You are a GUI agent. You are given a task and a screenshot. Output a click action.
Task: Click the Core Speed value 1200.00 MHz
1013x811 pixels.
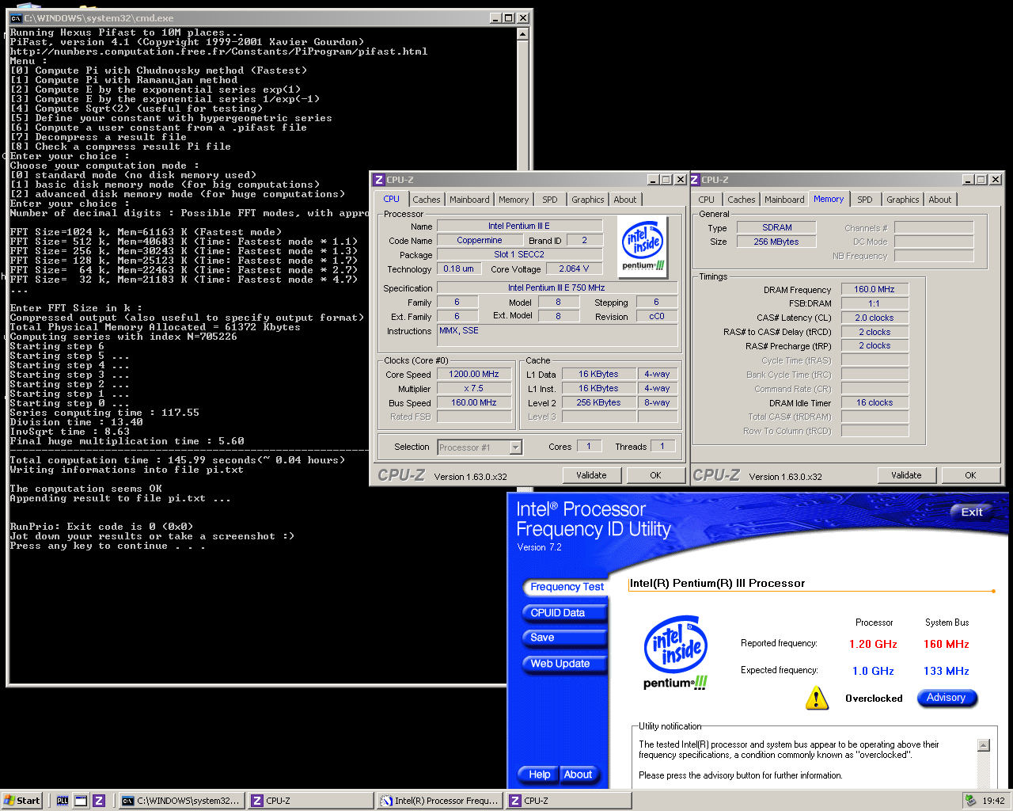(474, 375)
